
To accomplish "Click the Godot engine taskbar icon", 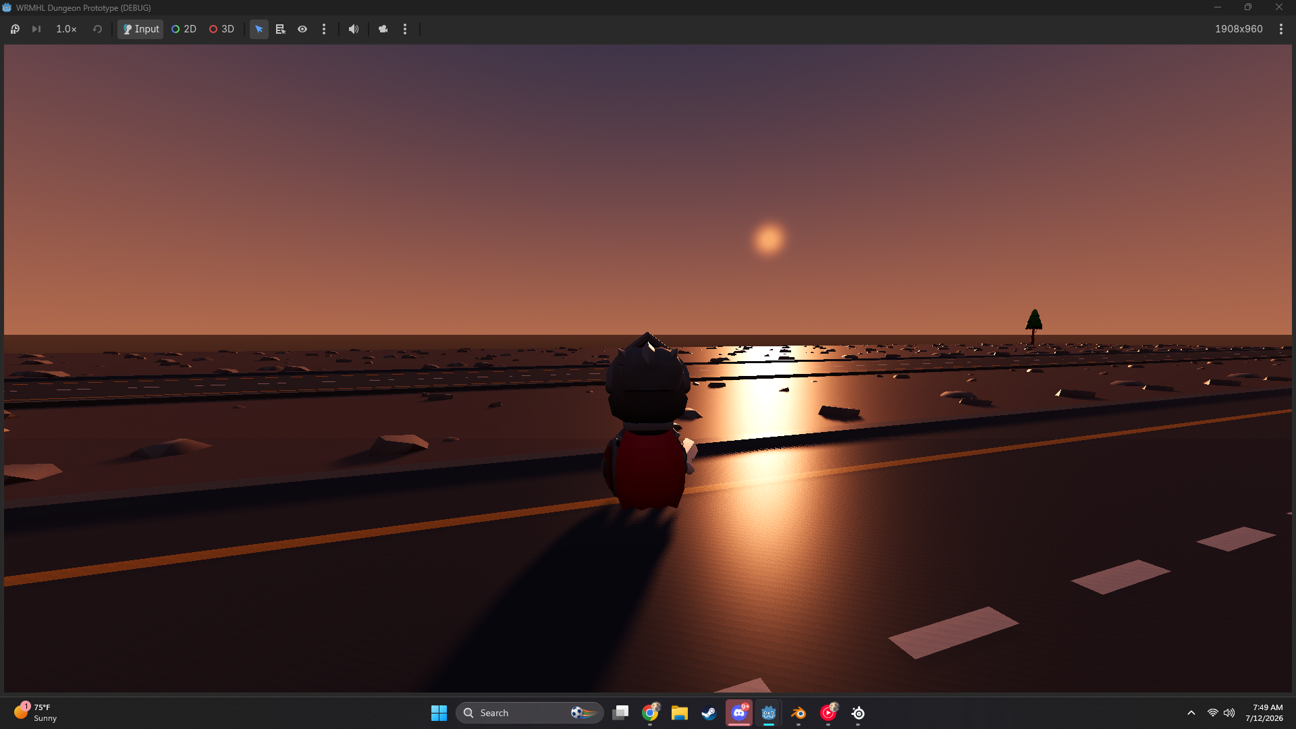I will point(769,713).
